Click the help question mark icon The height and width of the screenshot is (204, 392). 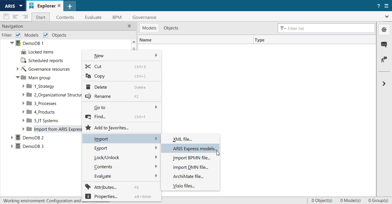[x=378, y=5]
